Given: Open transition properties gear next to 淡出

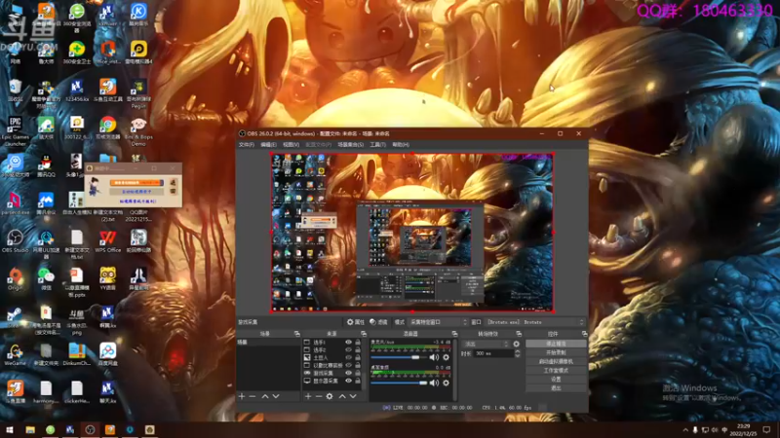Looking at the screenshot, I should click(x=517, y=344).
